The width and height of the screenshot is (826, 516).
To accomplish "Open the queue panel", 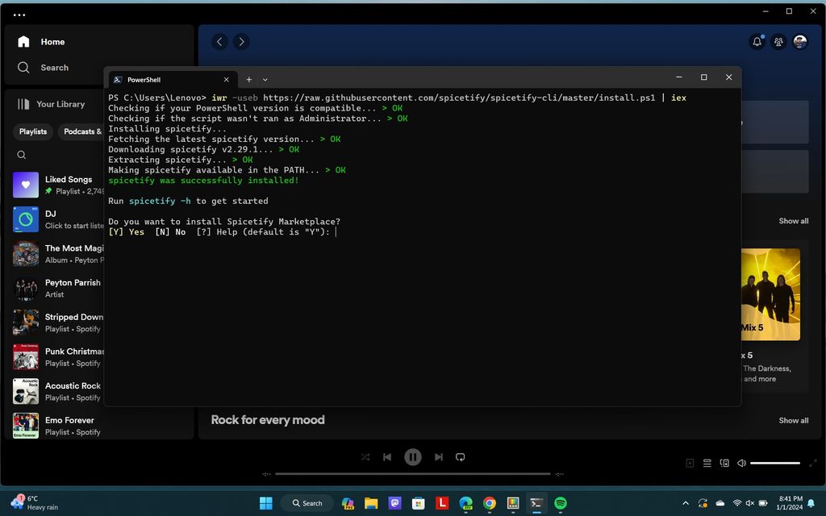I will 706,463.
